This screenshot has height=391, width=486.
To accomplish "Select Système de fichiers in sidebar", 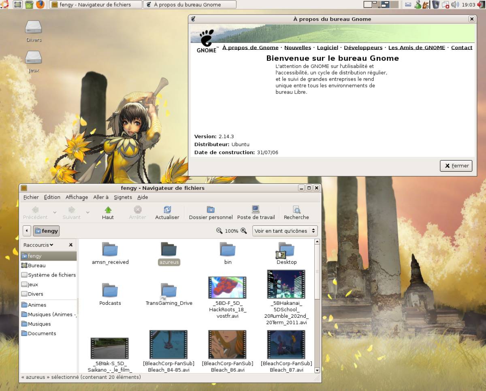I will pos(49,275).
